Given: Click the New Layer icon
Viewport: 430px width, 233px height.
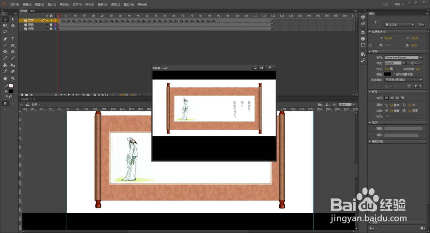Looking at the screenshot, I should tap(22, 95).
